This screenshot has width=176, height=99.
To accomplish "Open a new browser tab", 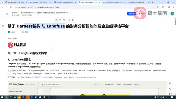I will [x=152, y=2].
